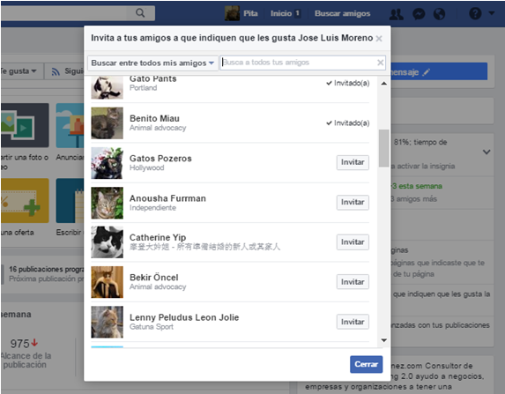Screen dimensions: 505x394
Task: Invite Gatos Pozeros
Action: [x=353, y=162]
